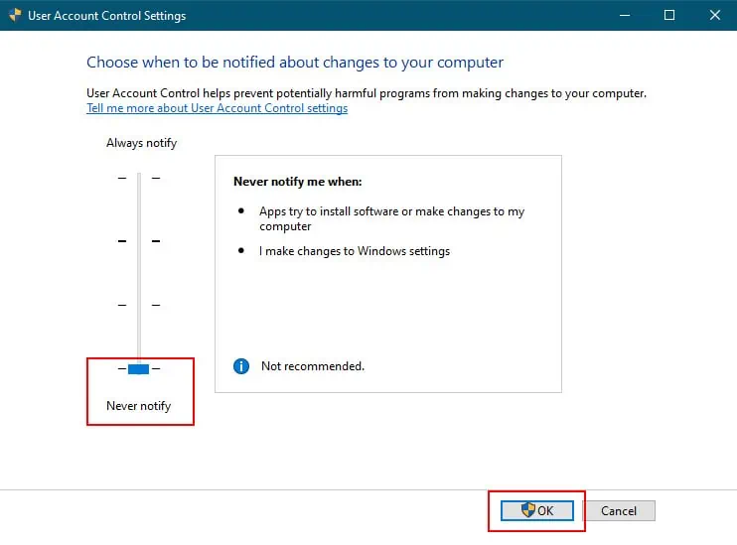
Task: Set slider to the top Always notify tick
Action: coord(139,178)
